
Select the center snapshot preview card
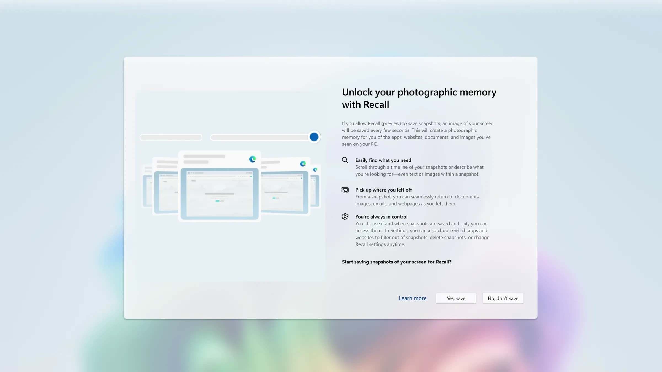coord(220,186)
